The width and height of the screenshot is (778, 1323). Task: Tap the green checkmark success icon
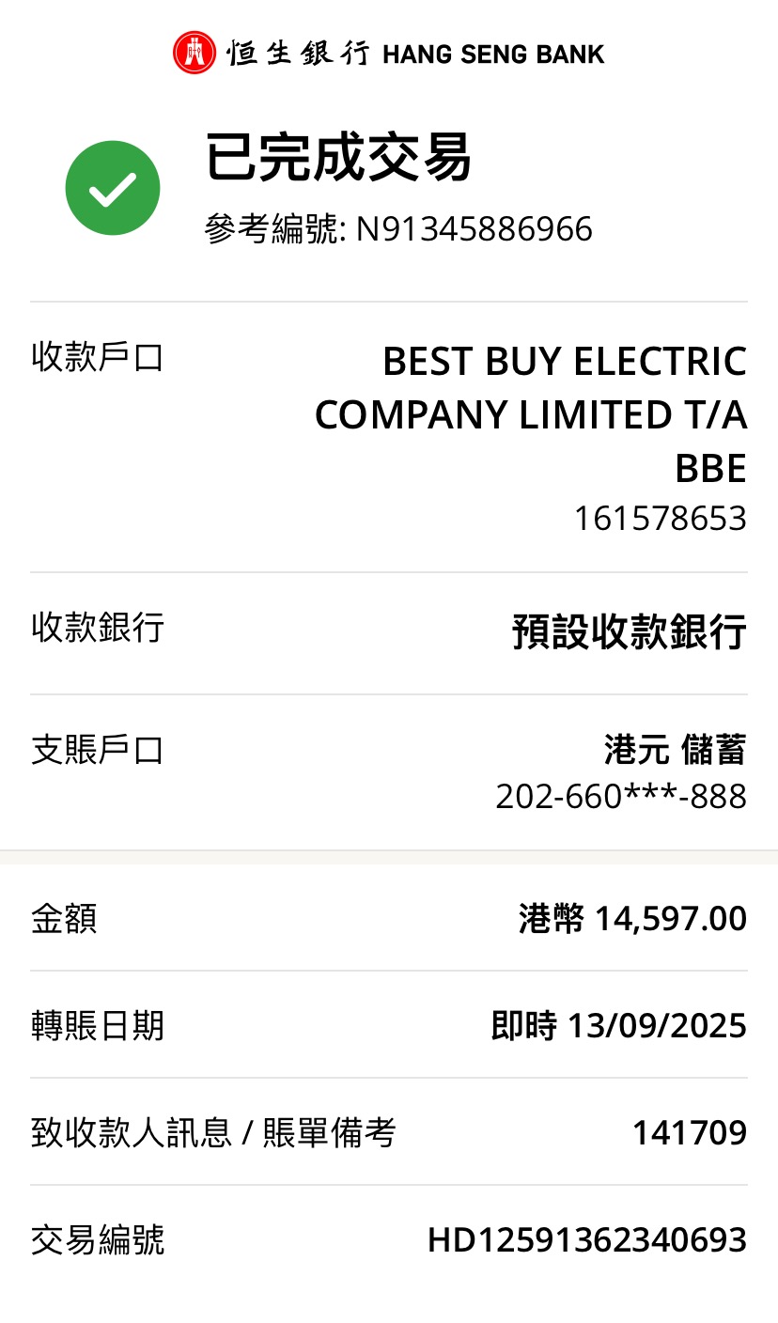coord(113,188)
